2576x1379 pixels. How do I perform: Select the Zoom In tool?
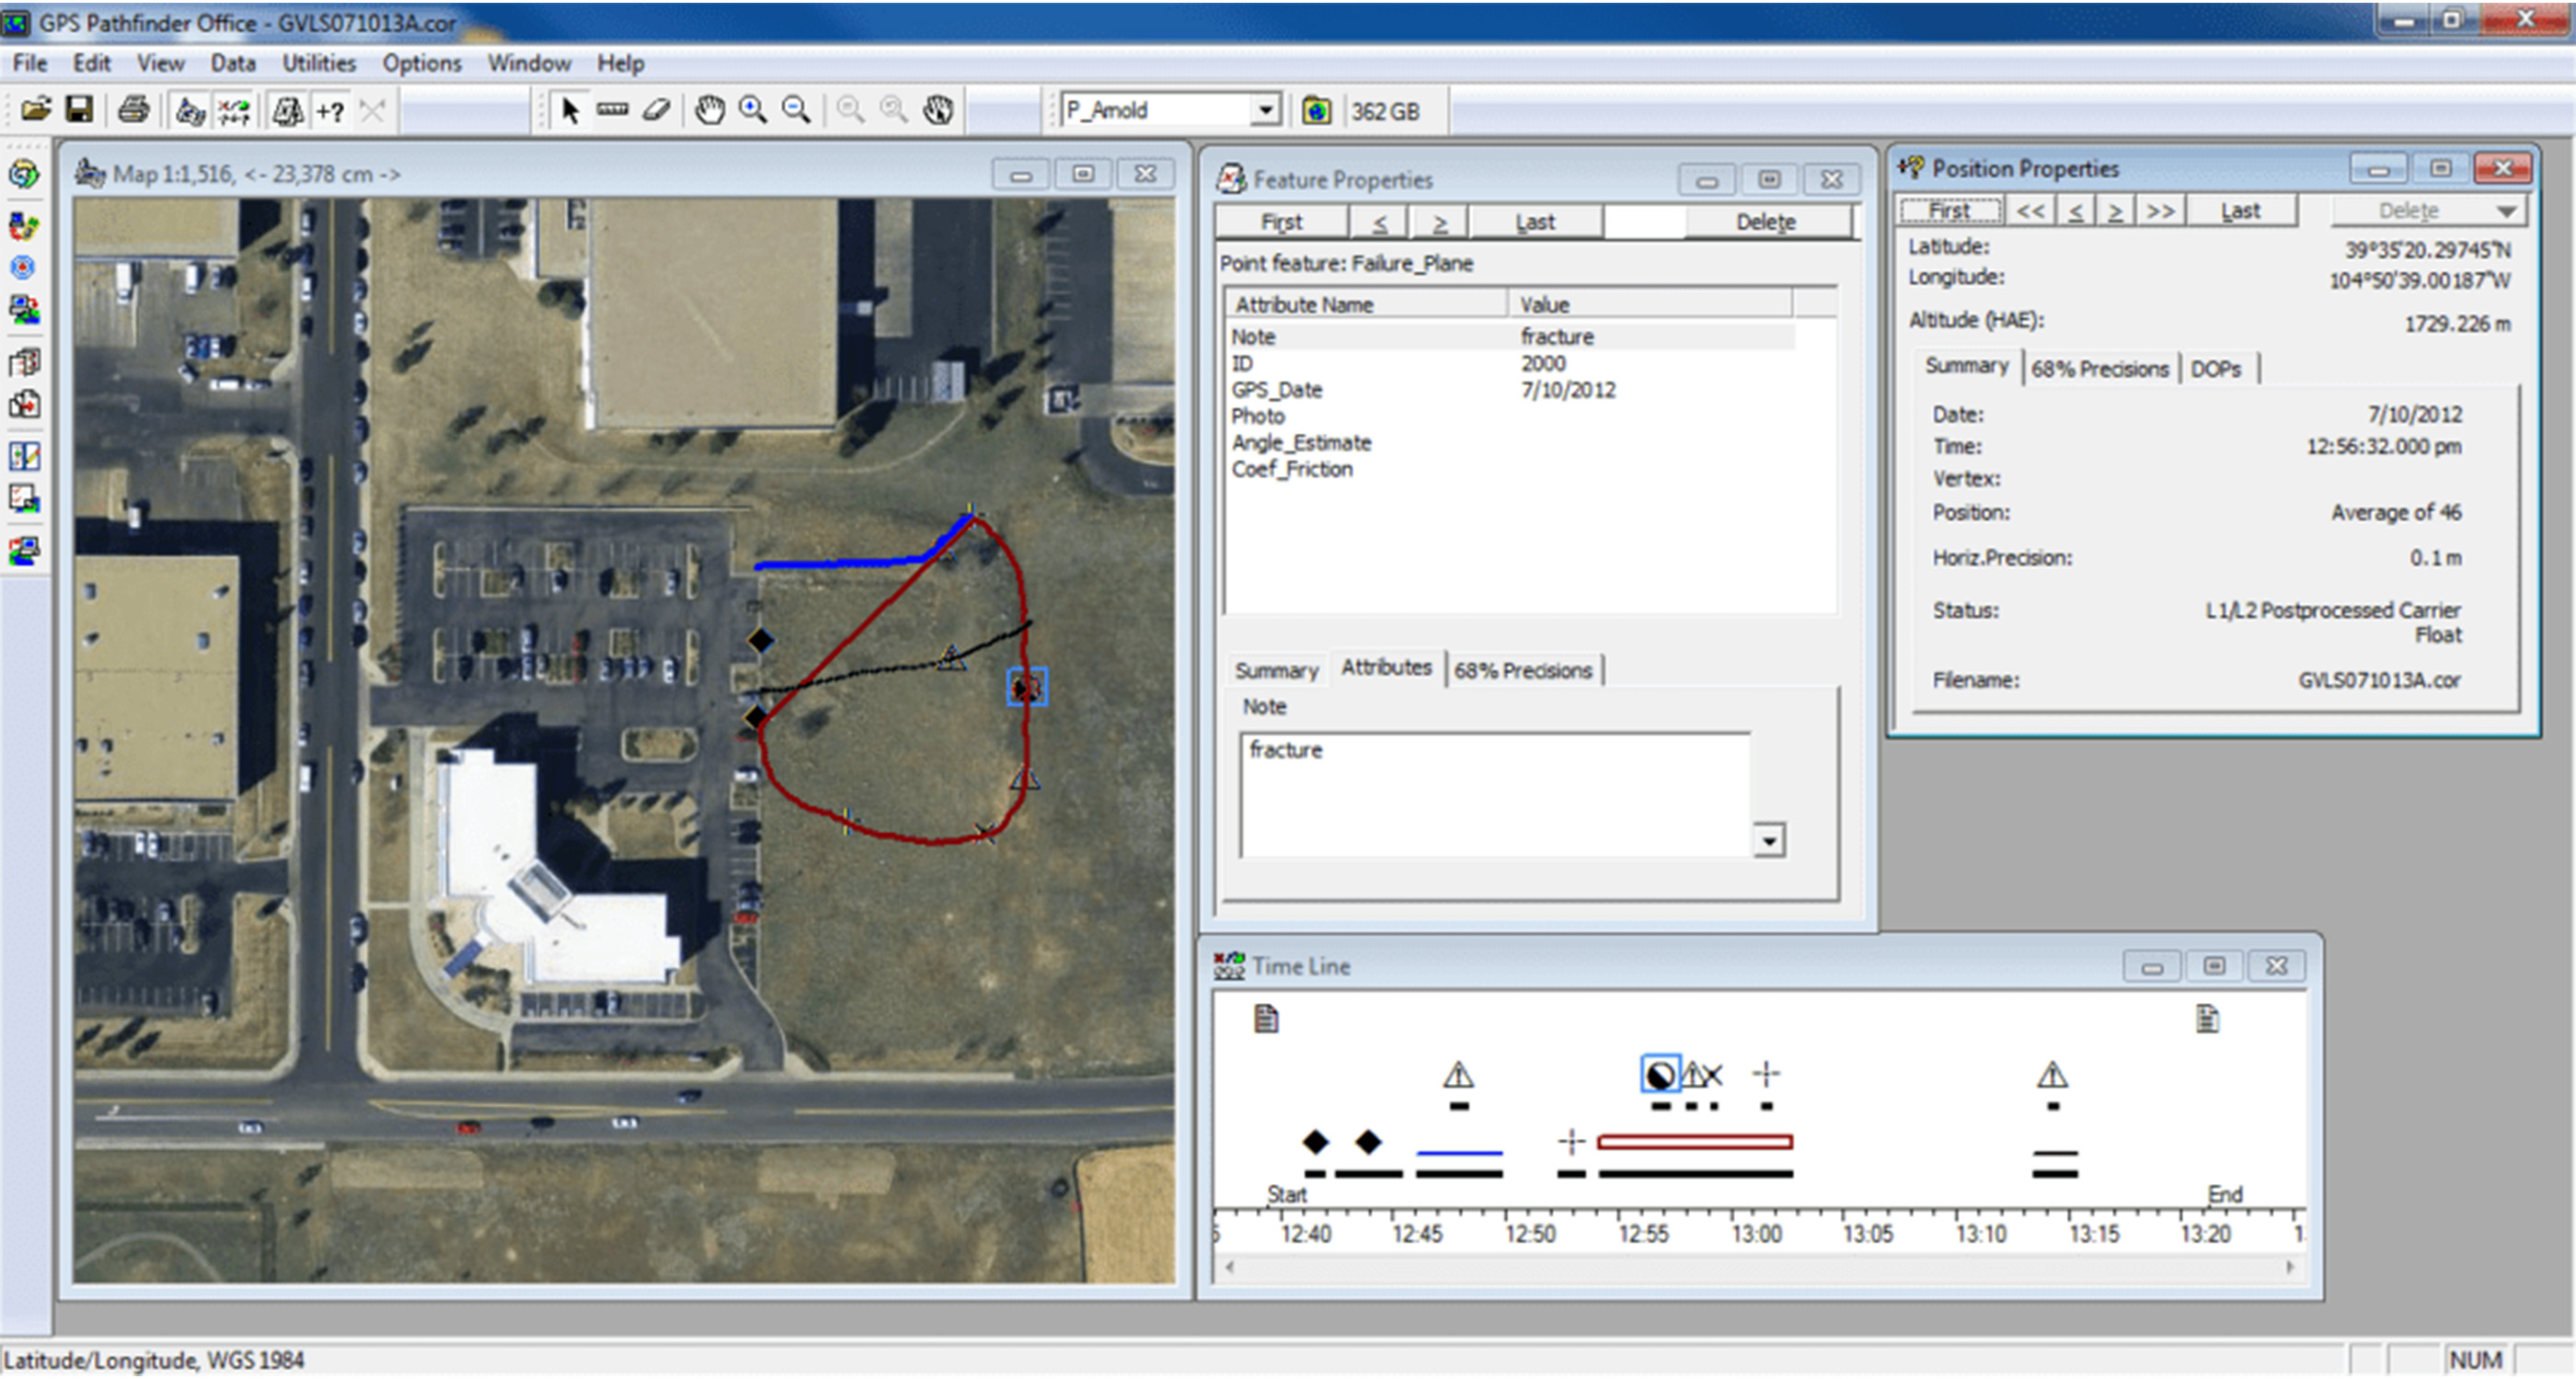(754, 111)
